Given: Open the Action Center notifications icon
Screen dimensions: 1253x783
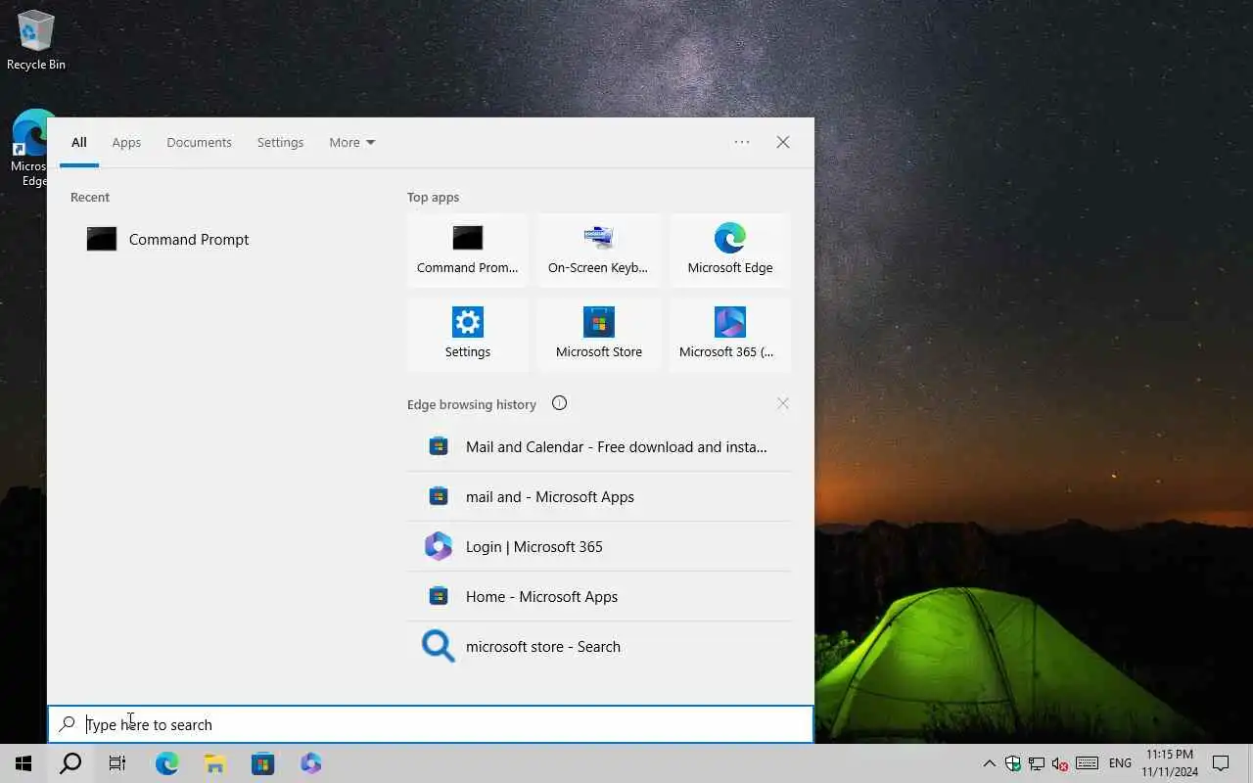Looking at the screenshot, I should pos(1221,763).
